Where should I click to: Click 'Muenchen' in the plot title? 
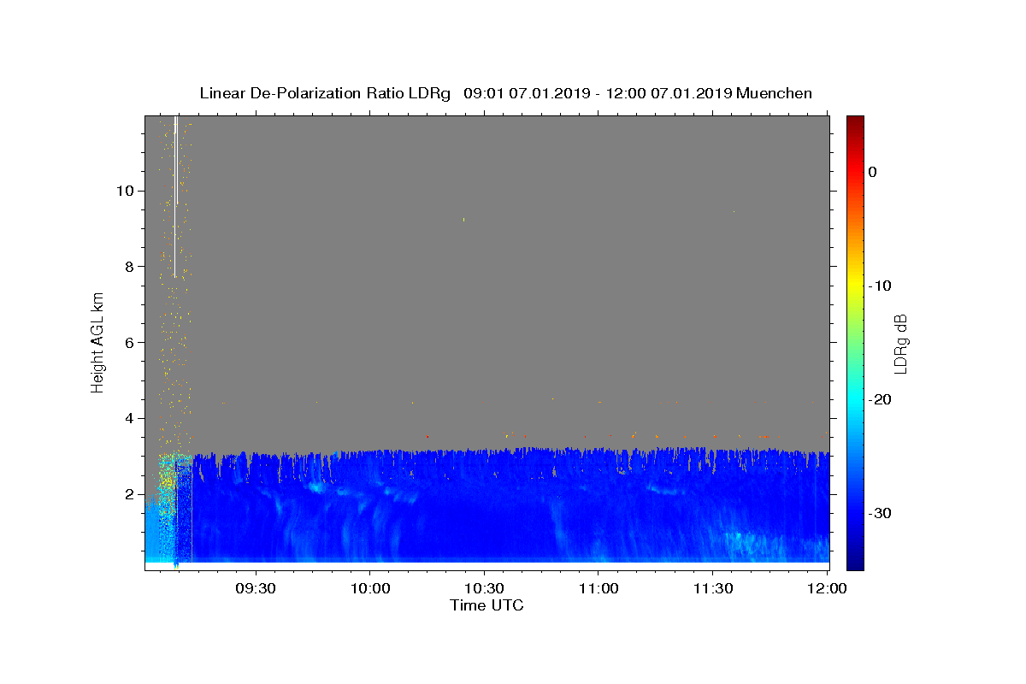pyautogui.click(x=774, y=93)
